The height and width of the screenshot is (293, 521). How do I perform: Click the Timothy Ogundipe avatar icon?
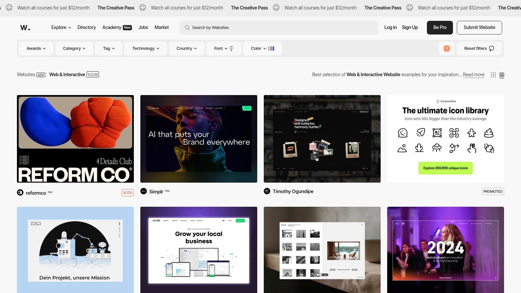(x=267, y=191)
